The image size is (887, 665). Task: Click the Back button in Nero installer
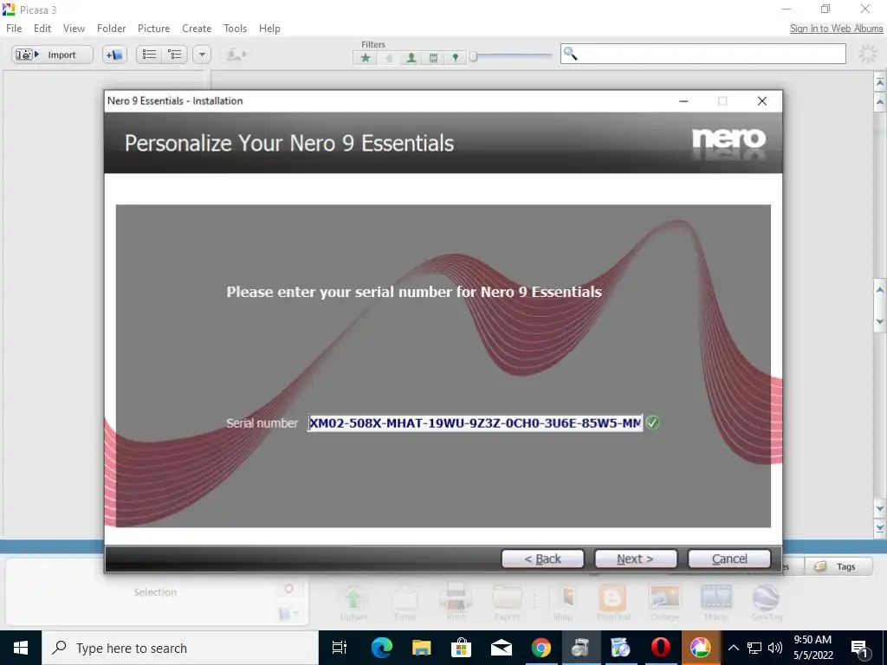click(x=542, y=558)
